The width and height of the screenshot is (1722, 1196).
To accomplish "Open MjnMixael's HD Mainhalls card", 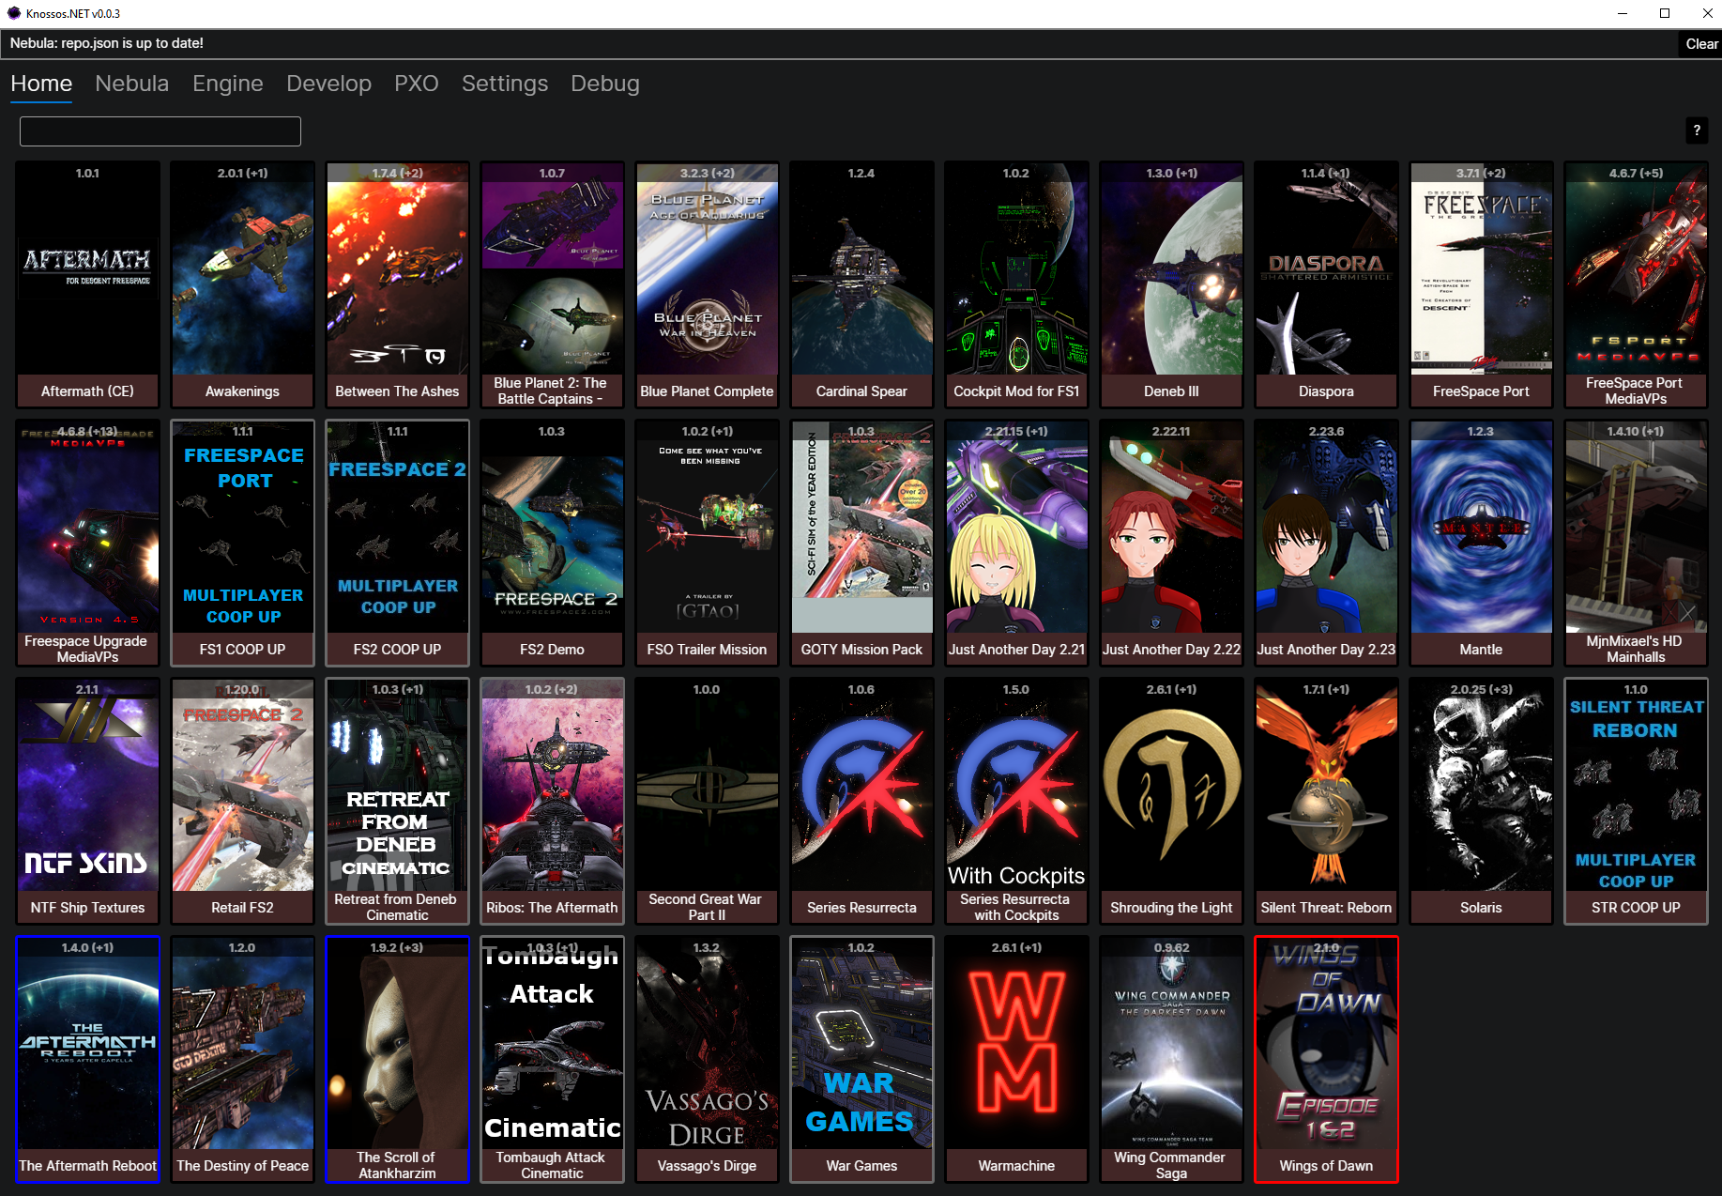I will coord(1636,543).
